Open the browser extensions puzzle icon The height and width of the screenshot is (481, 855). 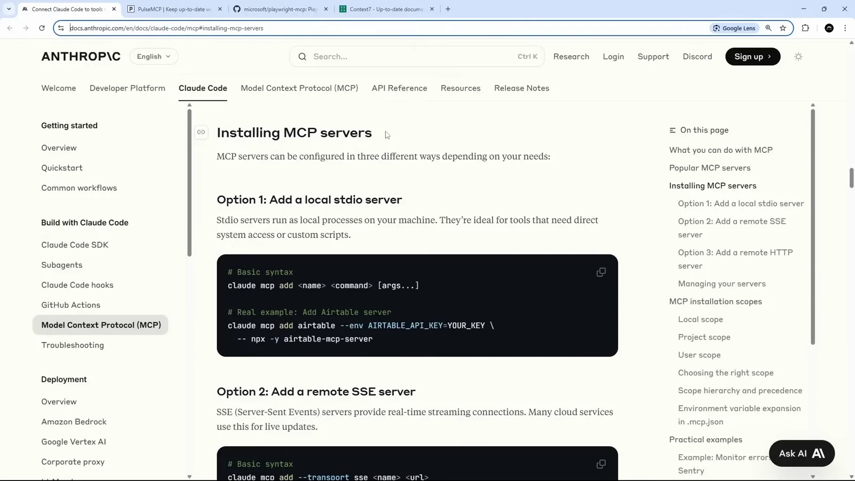click(805, 28)
